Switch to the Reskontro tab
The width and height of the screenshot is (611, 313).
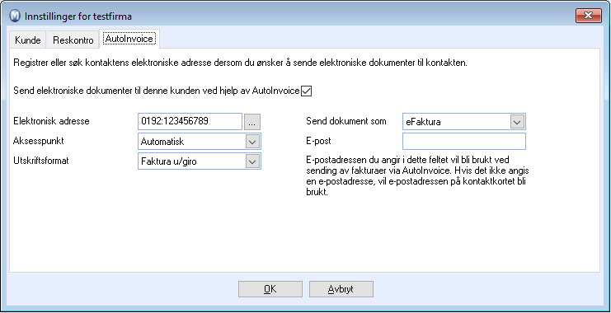pos(73,40)
